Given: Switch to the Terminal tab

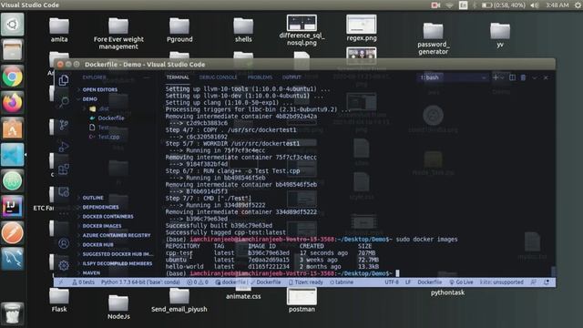Looking at the screenshot, I should point(178,77).
